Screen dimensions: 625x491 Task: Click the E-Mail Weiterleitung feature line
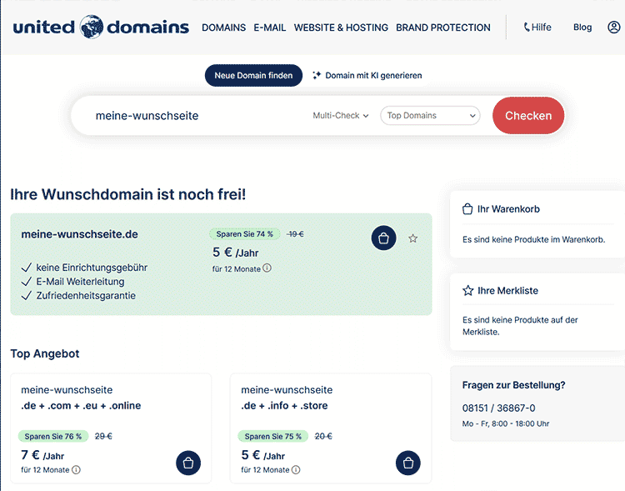point(80,282)
